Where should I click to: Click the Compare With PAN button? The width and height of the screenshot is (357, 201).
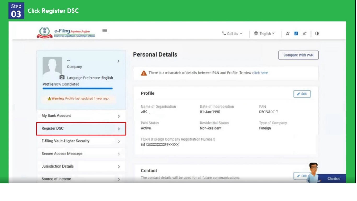point(298,55)
